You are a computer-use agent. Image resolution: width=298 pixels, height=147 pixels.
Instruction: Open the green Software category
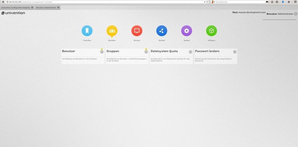pos(212,31)
